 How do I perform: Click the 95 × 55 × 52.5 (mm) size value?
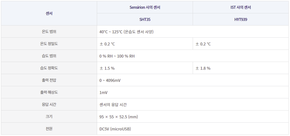click(x=119, y=117)
